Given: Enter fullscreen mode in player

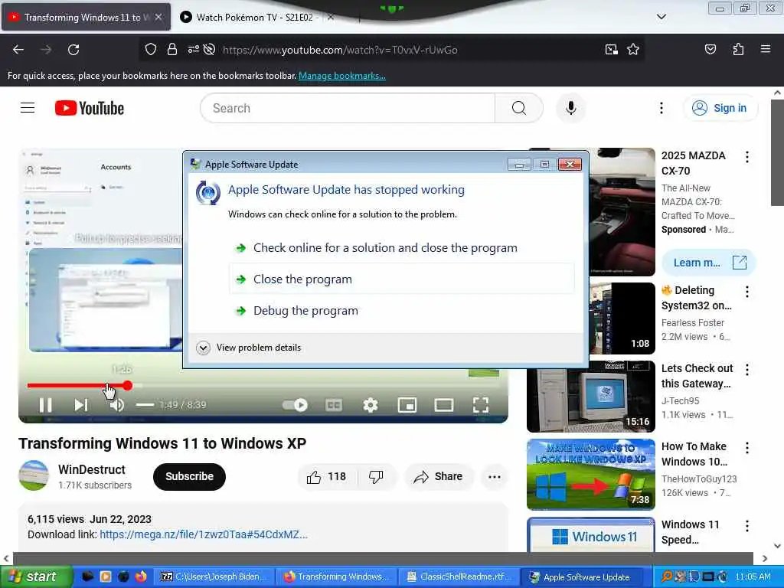Looking at the screenshot, I should click(x=481, y=405).
